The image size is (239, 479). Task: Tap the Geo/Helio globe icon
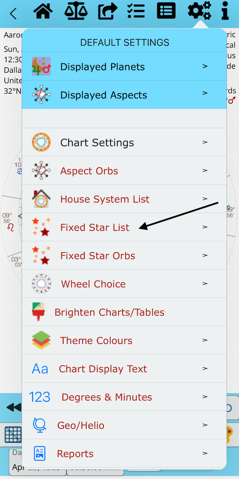(40, 425)
